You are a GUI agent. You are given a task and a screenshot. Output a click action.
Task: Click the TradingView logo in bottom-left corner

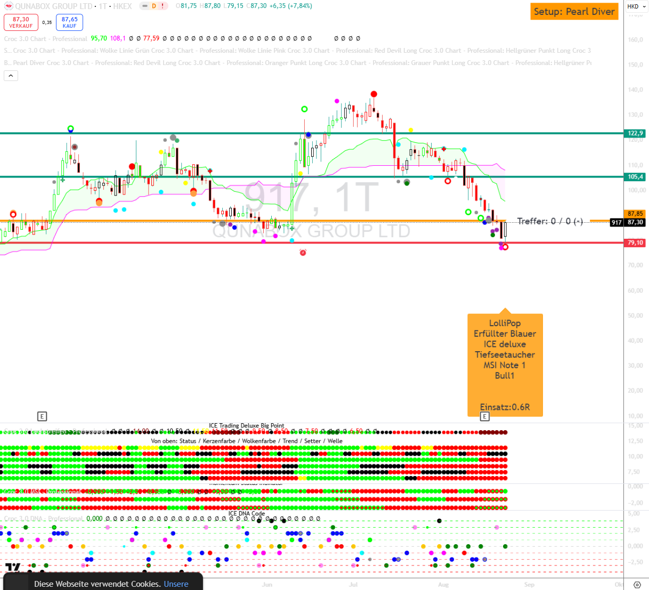[x=13, y=568]
